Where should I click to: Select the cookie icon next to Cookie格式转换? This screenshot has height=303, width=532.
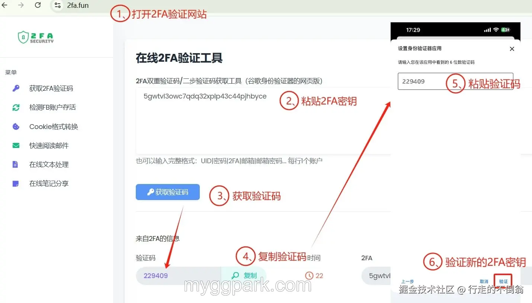click(15, 126)
